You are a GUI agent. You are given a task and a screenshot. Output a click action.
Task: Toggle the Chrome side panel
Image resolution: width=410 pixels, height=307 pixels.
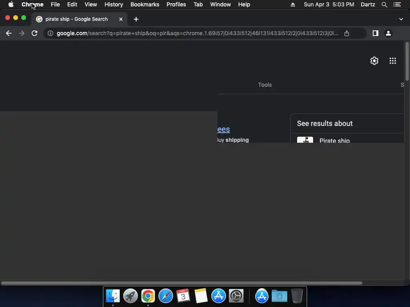(376, 33)
